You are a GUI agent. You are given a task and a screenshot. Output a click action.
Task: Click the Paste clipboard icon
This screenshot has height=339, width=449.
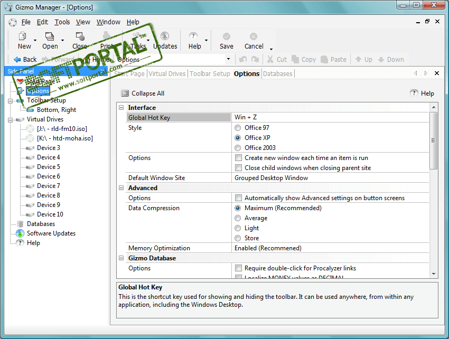coord(324,59)
